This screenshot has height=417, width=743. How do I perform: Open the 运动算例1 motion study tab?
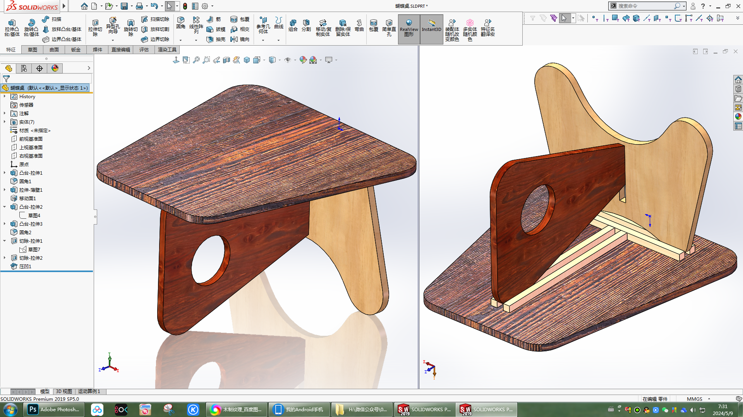tap(89, 391)
